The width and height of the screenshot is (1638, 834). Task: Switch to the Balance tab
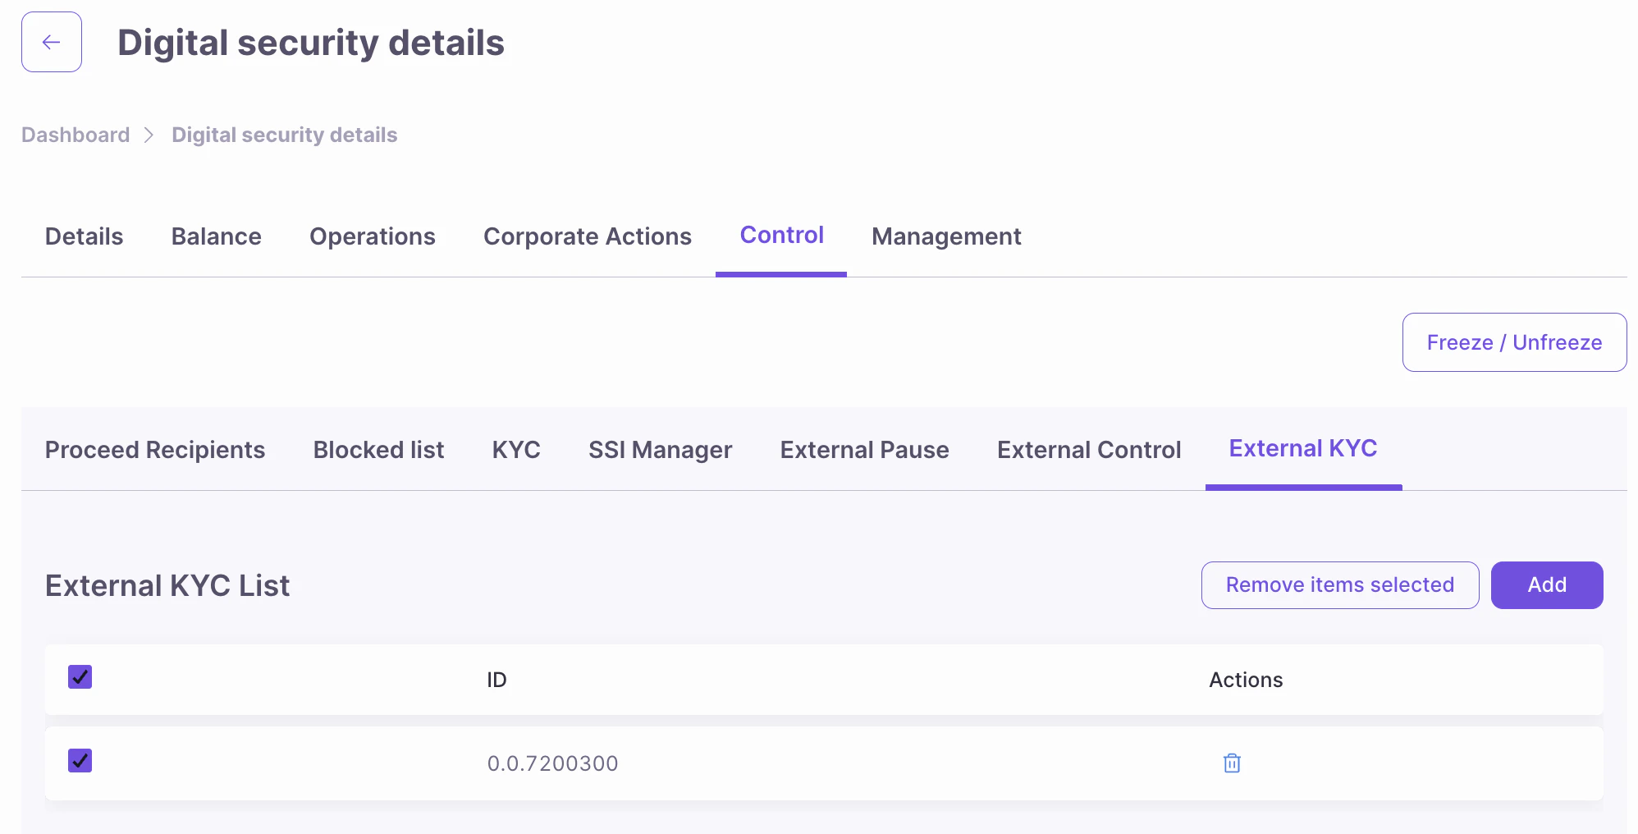tap(217, 236)
